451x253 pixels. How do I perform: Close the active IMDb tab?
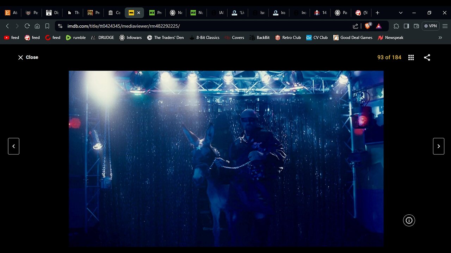(138, 13)
